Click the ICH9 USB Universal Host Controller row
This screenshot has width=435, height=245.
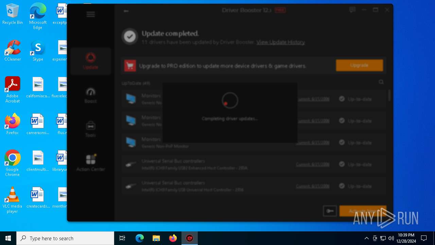pyautogui.click(x=254, y=186)
